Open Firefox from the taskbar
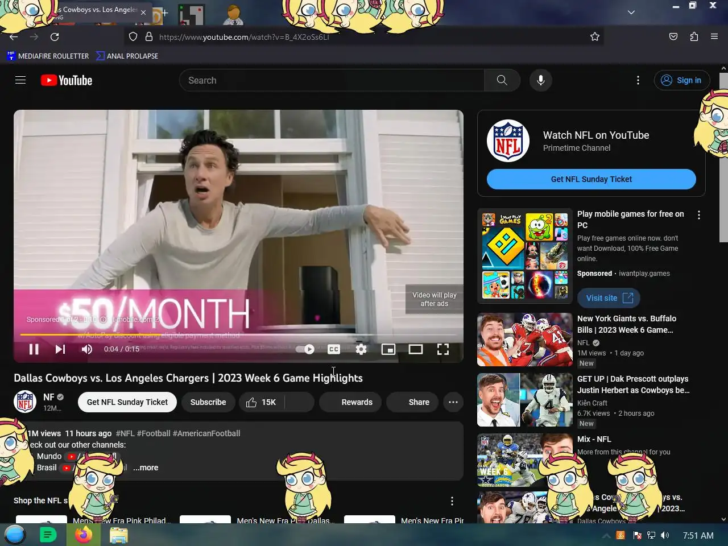The image size is (728, 546). point(84,535)
